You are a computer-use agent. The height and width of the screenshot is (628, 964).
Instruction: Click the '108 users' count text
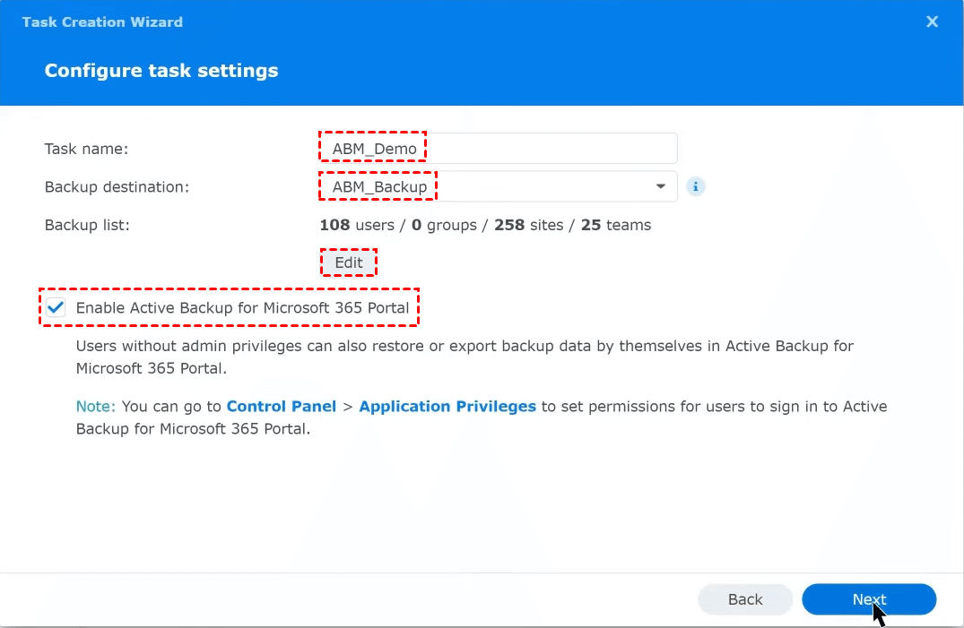[x=356, y=225]
